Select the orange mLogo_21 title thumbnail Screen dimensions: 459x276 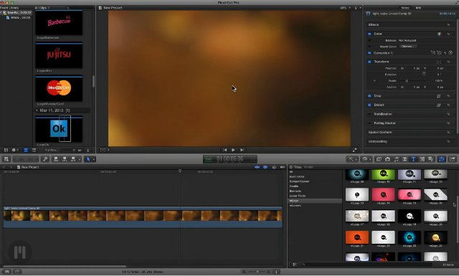click(x=357, y=237)
